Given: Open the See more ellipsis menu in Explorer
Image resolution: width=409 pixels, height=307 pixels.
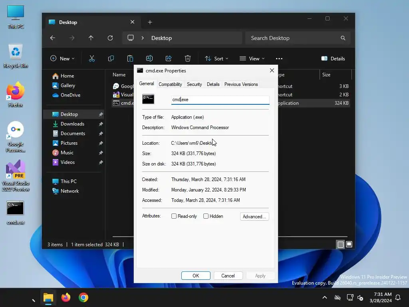Looking at the screenshot, I should pos(279,58).
